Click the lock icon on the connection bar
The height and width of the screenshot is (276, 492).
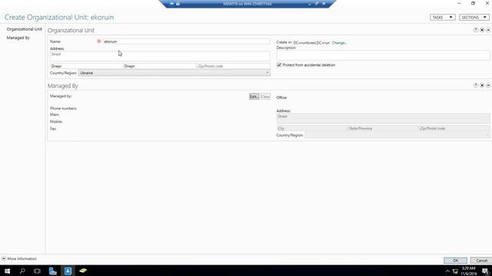pyautogui.click(x=178, y=4)
